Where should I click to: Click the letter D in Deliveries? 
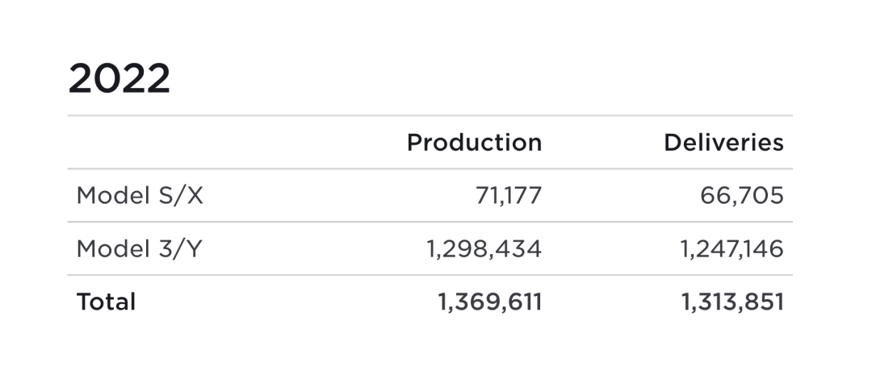[x=673, y=143]
